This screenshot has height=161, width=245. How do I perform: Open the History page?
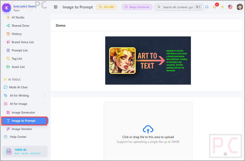pyautogui.click(x=17, y=34)
